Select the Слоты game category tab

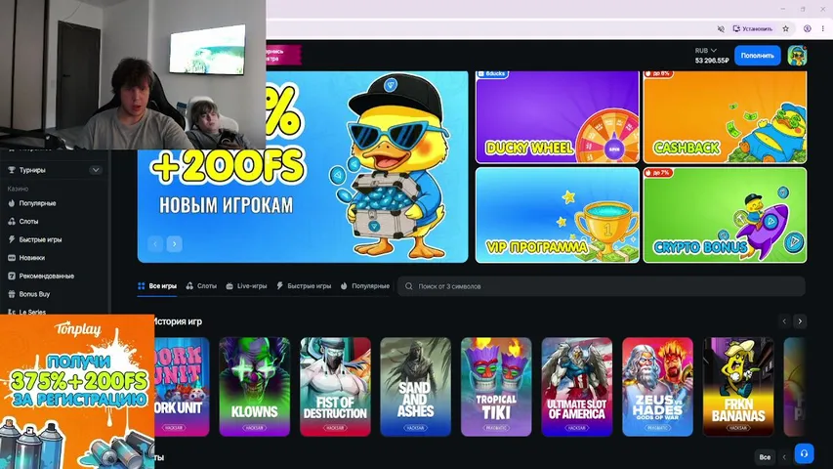(x=201, y=286)
